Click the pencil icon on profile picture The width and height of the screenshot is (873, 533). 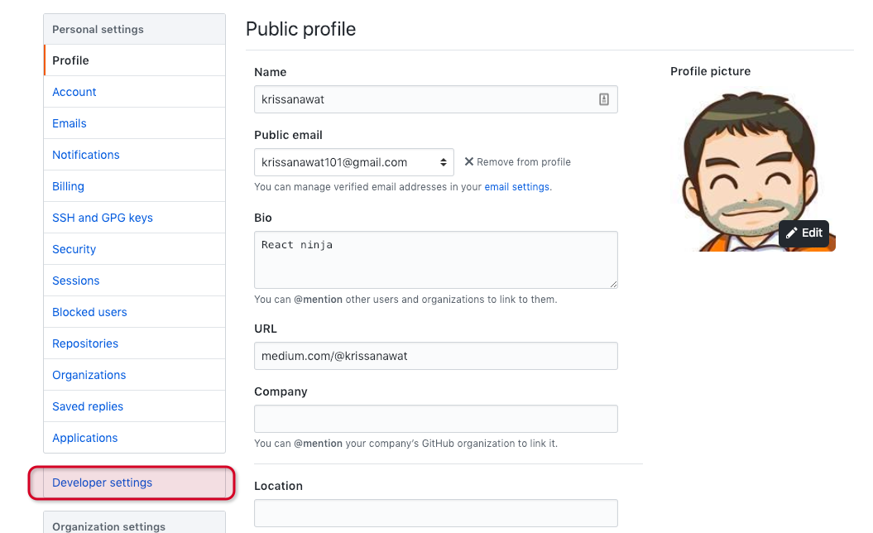tap(792, 233)
